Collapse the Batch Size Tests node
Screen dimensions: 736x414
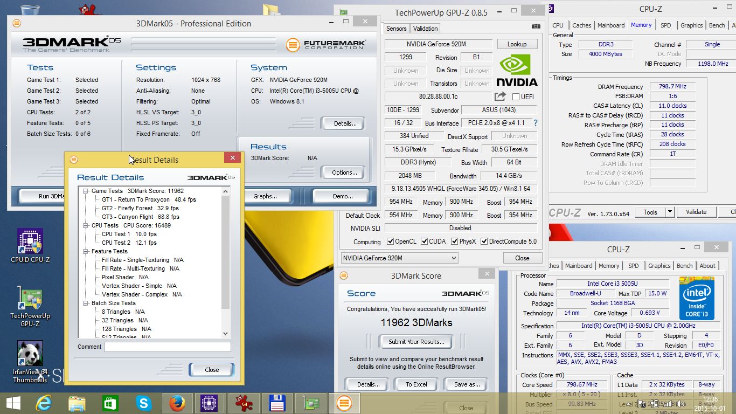(x=86, y=303)
